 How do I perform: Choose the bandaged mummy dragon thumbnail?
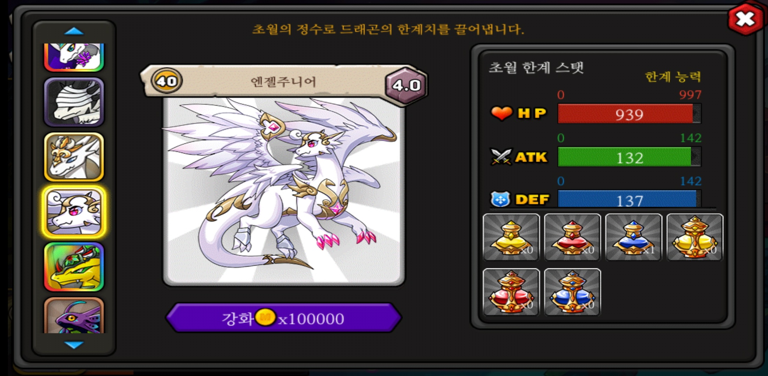coord(74,102)
